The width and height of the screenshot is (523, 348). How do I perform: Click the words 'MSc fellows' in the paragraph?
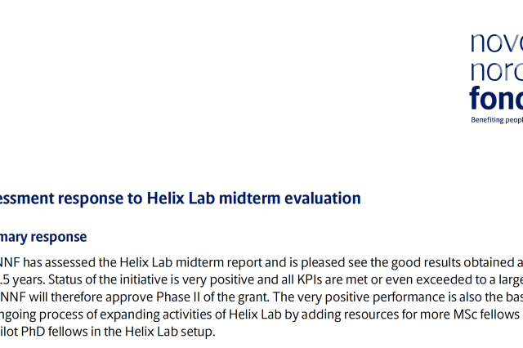[x=486, y=315]
